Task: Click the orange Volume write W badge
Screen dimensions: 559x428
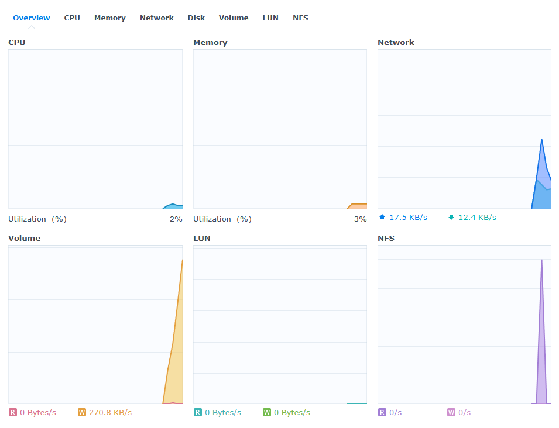Action: pos(82,412)
